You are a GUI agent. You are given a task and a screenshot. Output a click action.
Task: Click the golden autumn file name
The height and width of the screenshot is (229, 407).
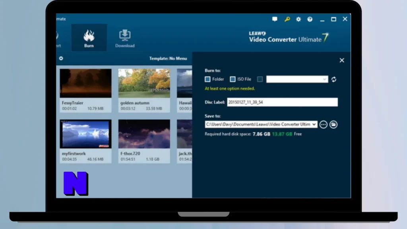pos(135,103)
